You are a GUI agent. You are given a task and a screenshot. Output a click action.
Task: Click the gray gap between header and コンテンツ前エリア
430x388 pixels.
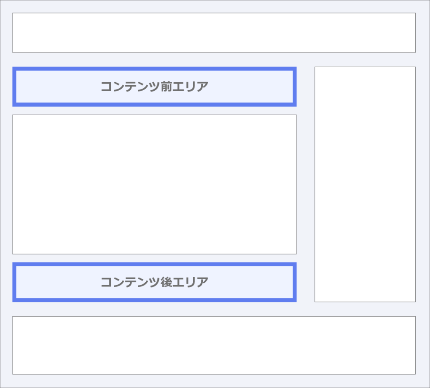pyautogui.click(x=154, y=60)
